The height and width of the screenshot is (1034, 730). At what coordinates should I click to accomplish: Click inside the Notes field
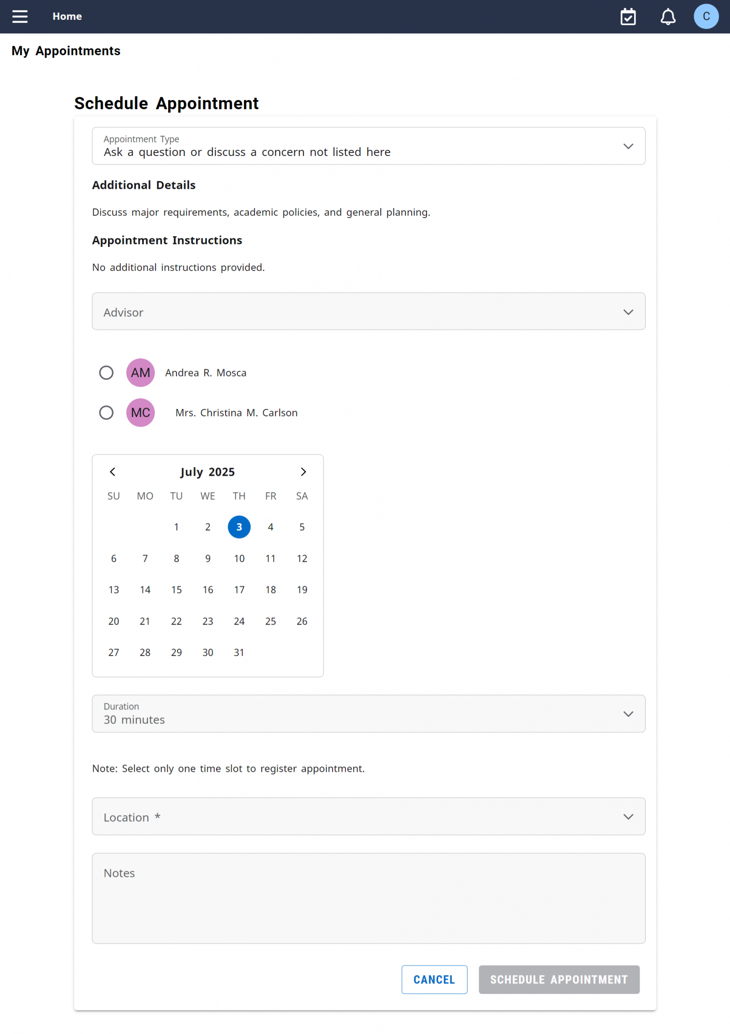tap(368, 898)
